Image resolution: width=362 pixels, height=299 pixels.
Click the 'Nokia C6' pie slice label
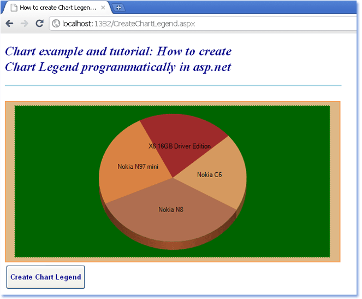coord(210,174)
